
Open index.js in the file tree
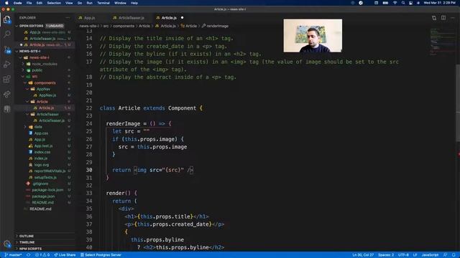pos(41,158)
